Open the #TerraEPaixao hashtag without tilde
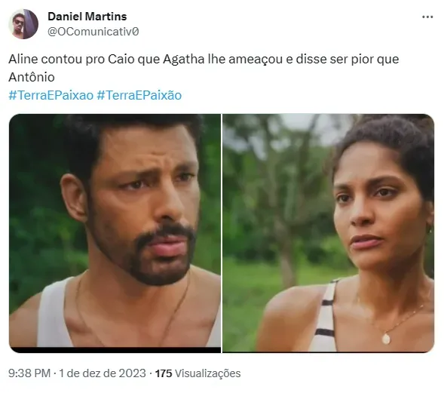Viewport: 444px width, 393px height. pyautogui.click(x=51, y=95)
